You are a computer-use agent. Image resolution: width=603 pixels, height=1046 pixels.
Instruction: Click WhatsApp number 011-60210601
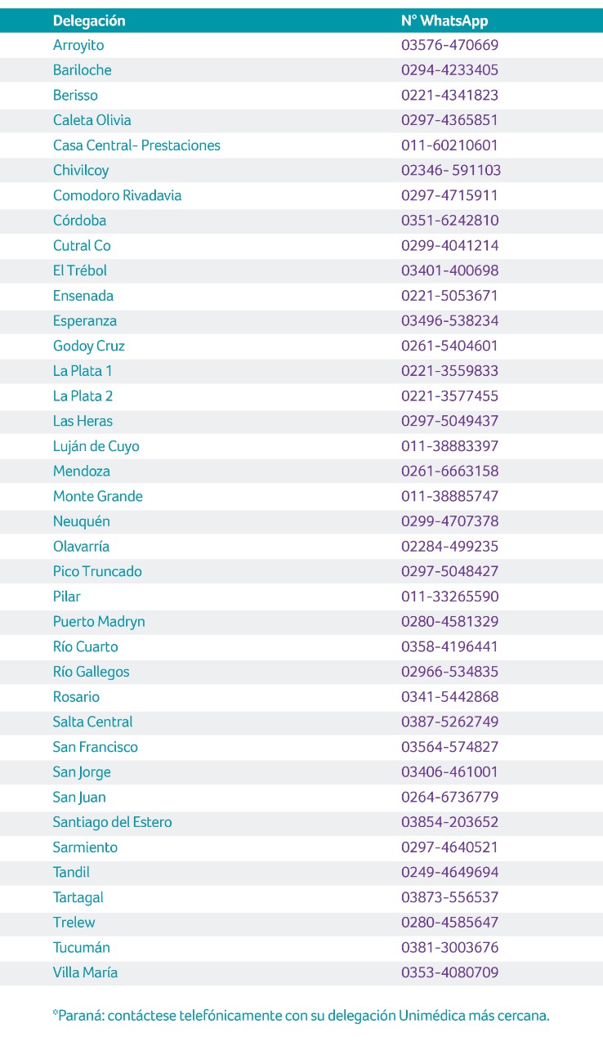(x=449, y=145)
